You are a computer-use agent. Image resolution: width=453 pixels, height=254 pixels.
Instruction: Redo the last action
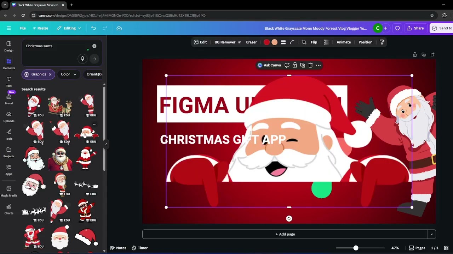click(105, 28)
